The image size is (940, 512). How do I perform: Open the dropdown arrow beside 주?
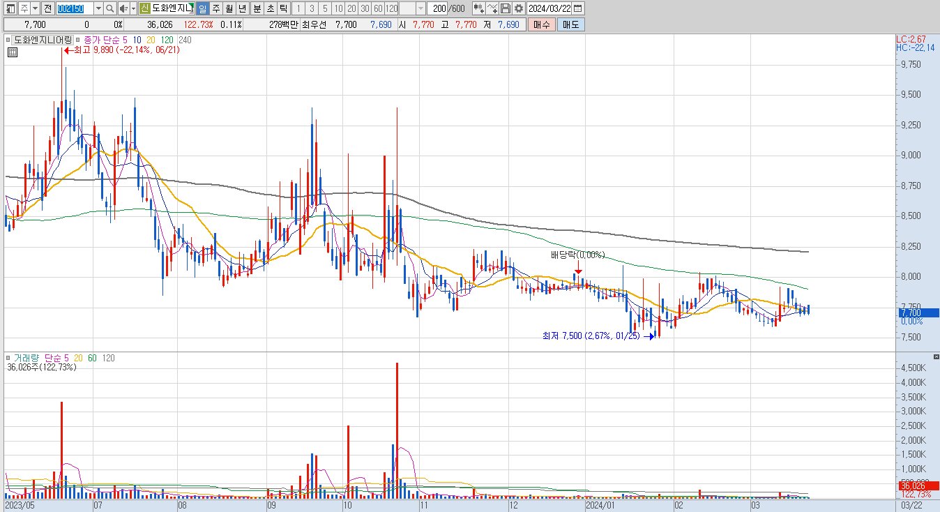click(x=35, y=8)
